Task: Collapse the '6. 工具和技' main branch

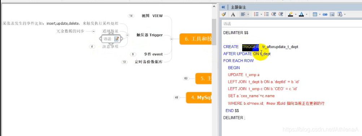Action: click(x=171, y=39)
